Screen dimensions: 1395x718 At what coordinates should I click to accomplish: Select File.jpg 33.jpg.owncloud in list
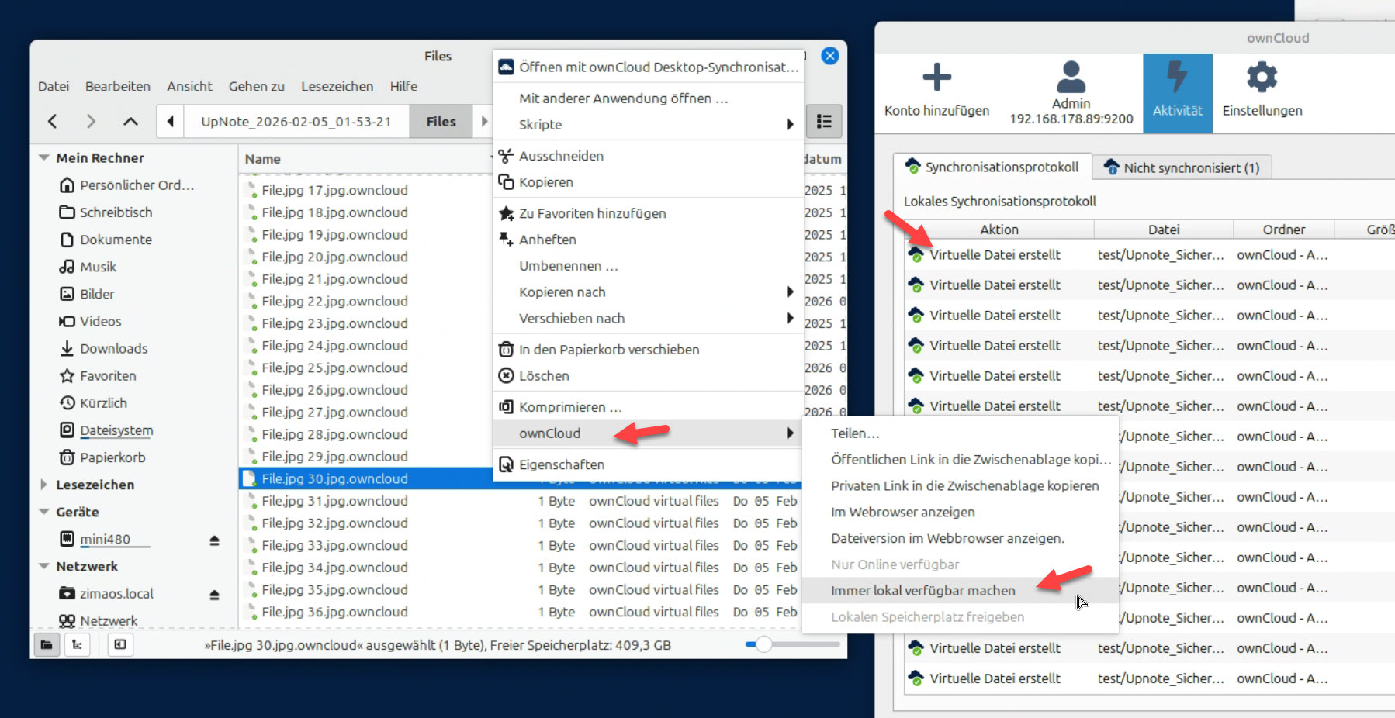tap(334, 546)
